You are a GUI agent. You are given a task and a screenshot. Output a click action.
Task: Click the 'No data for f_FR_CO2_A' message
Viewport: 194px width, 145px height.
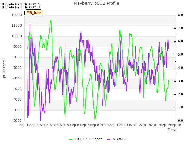tap(21, 4)
